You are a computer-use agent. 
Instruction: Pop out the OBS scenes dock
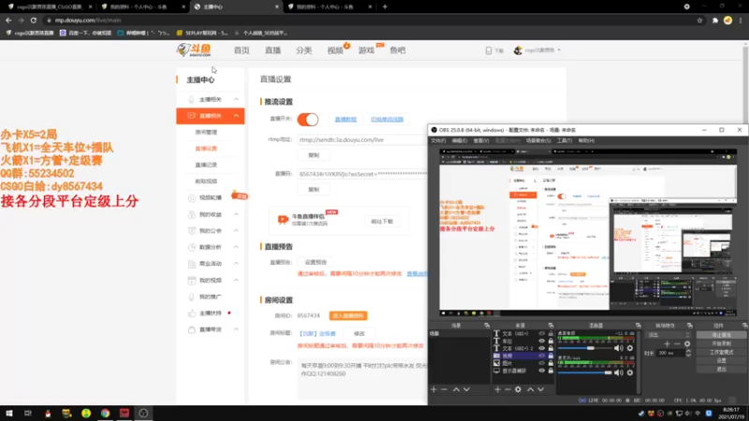(487, 326)
